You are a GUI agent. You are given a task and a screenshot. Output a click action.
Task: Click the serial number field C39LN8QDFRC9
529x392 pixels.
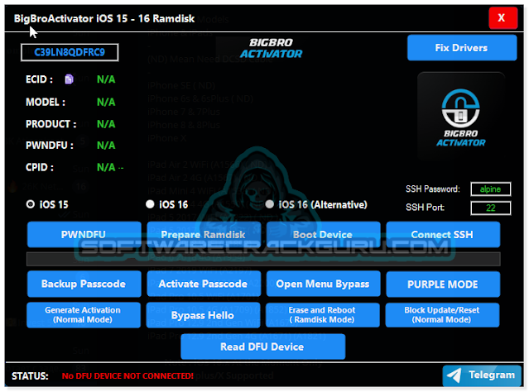pos(70,52)
